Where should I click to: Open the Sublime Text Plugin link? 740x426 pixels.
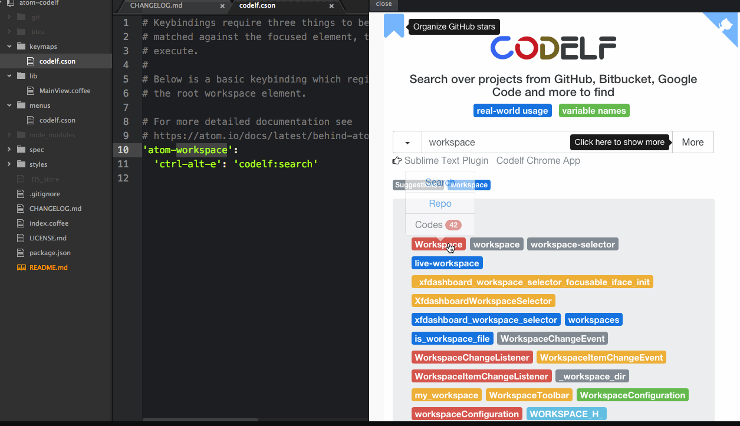pos(446,160)
